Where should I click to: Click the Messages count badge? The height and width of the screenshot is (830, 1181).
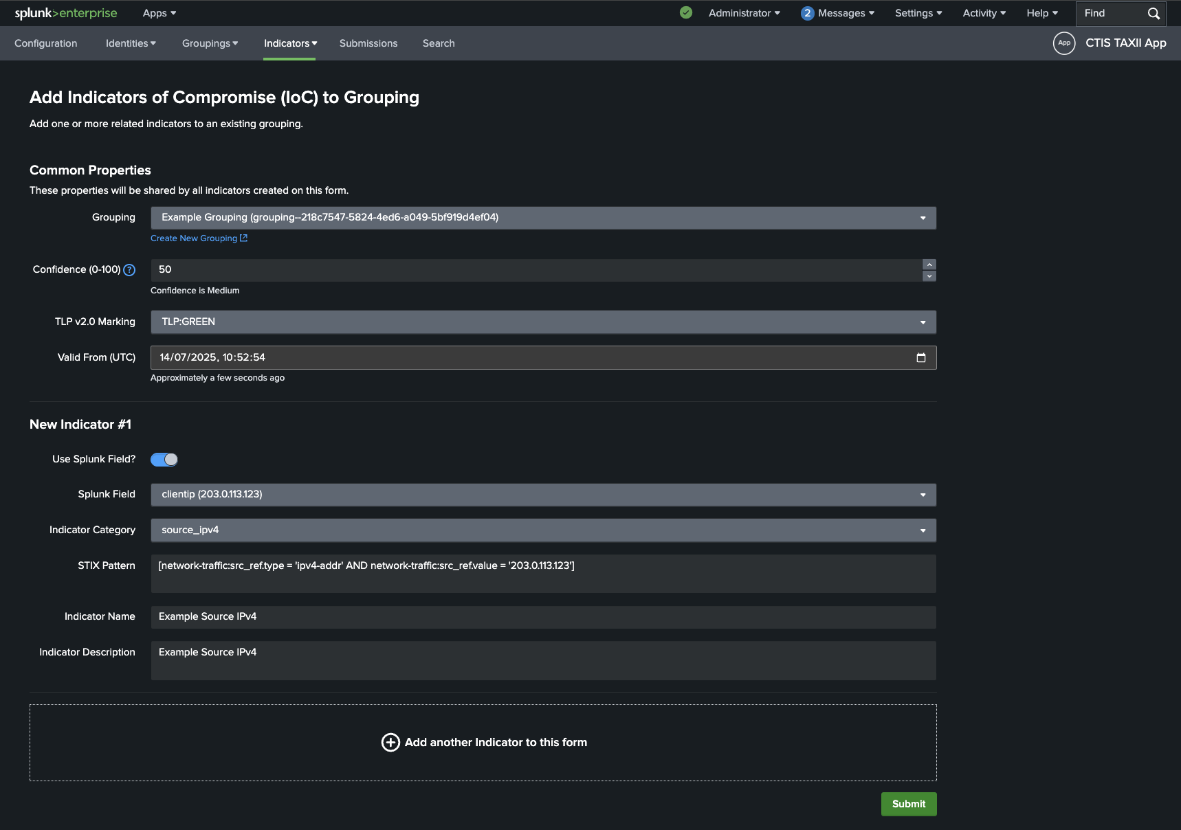[x=807, y=13]
